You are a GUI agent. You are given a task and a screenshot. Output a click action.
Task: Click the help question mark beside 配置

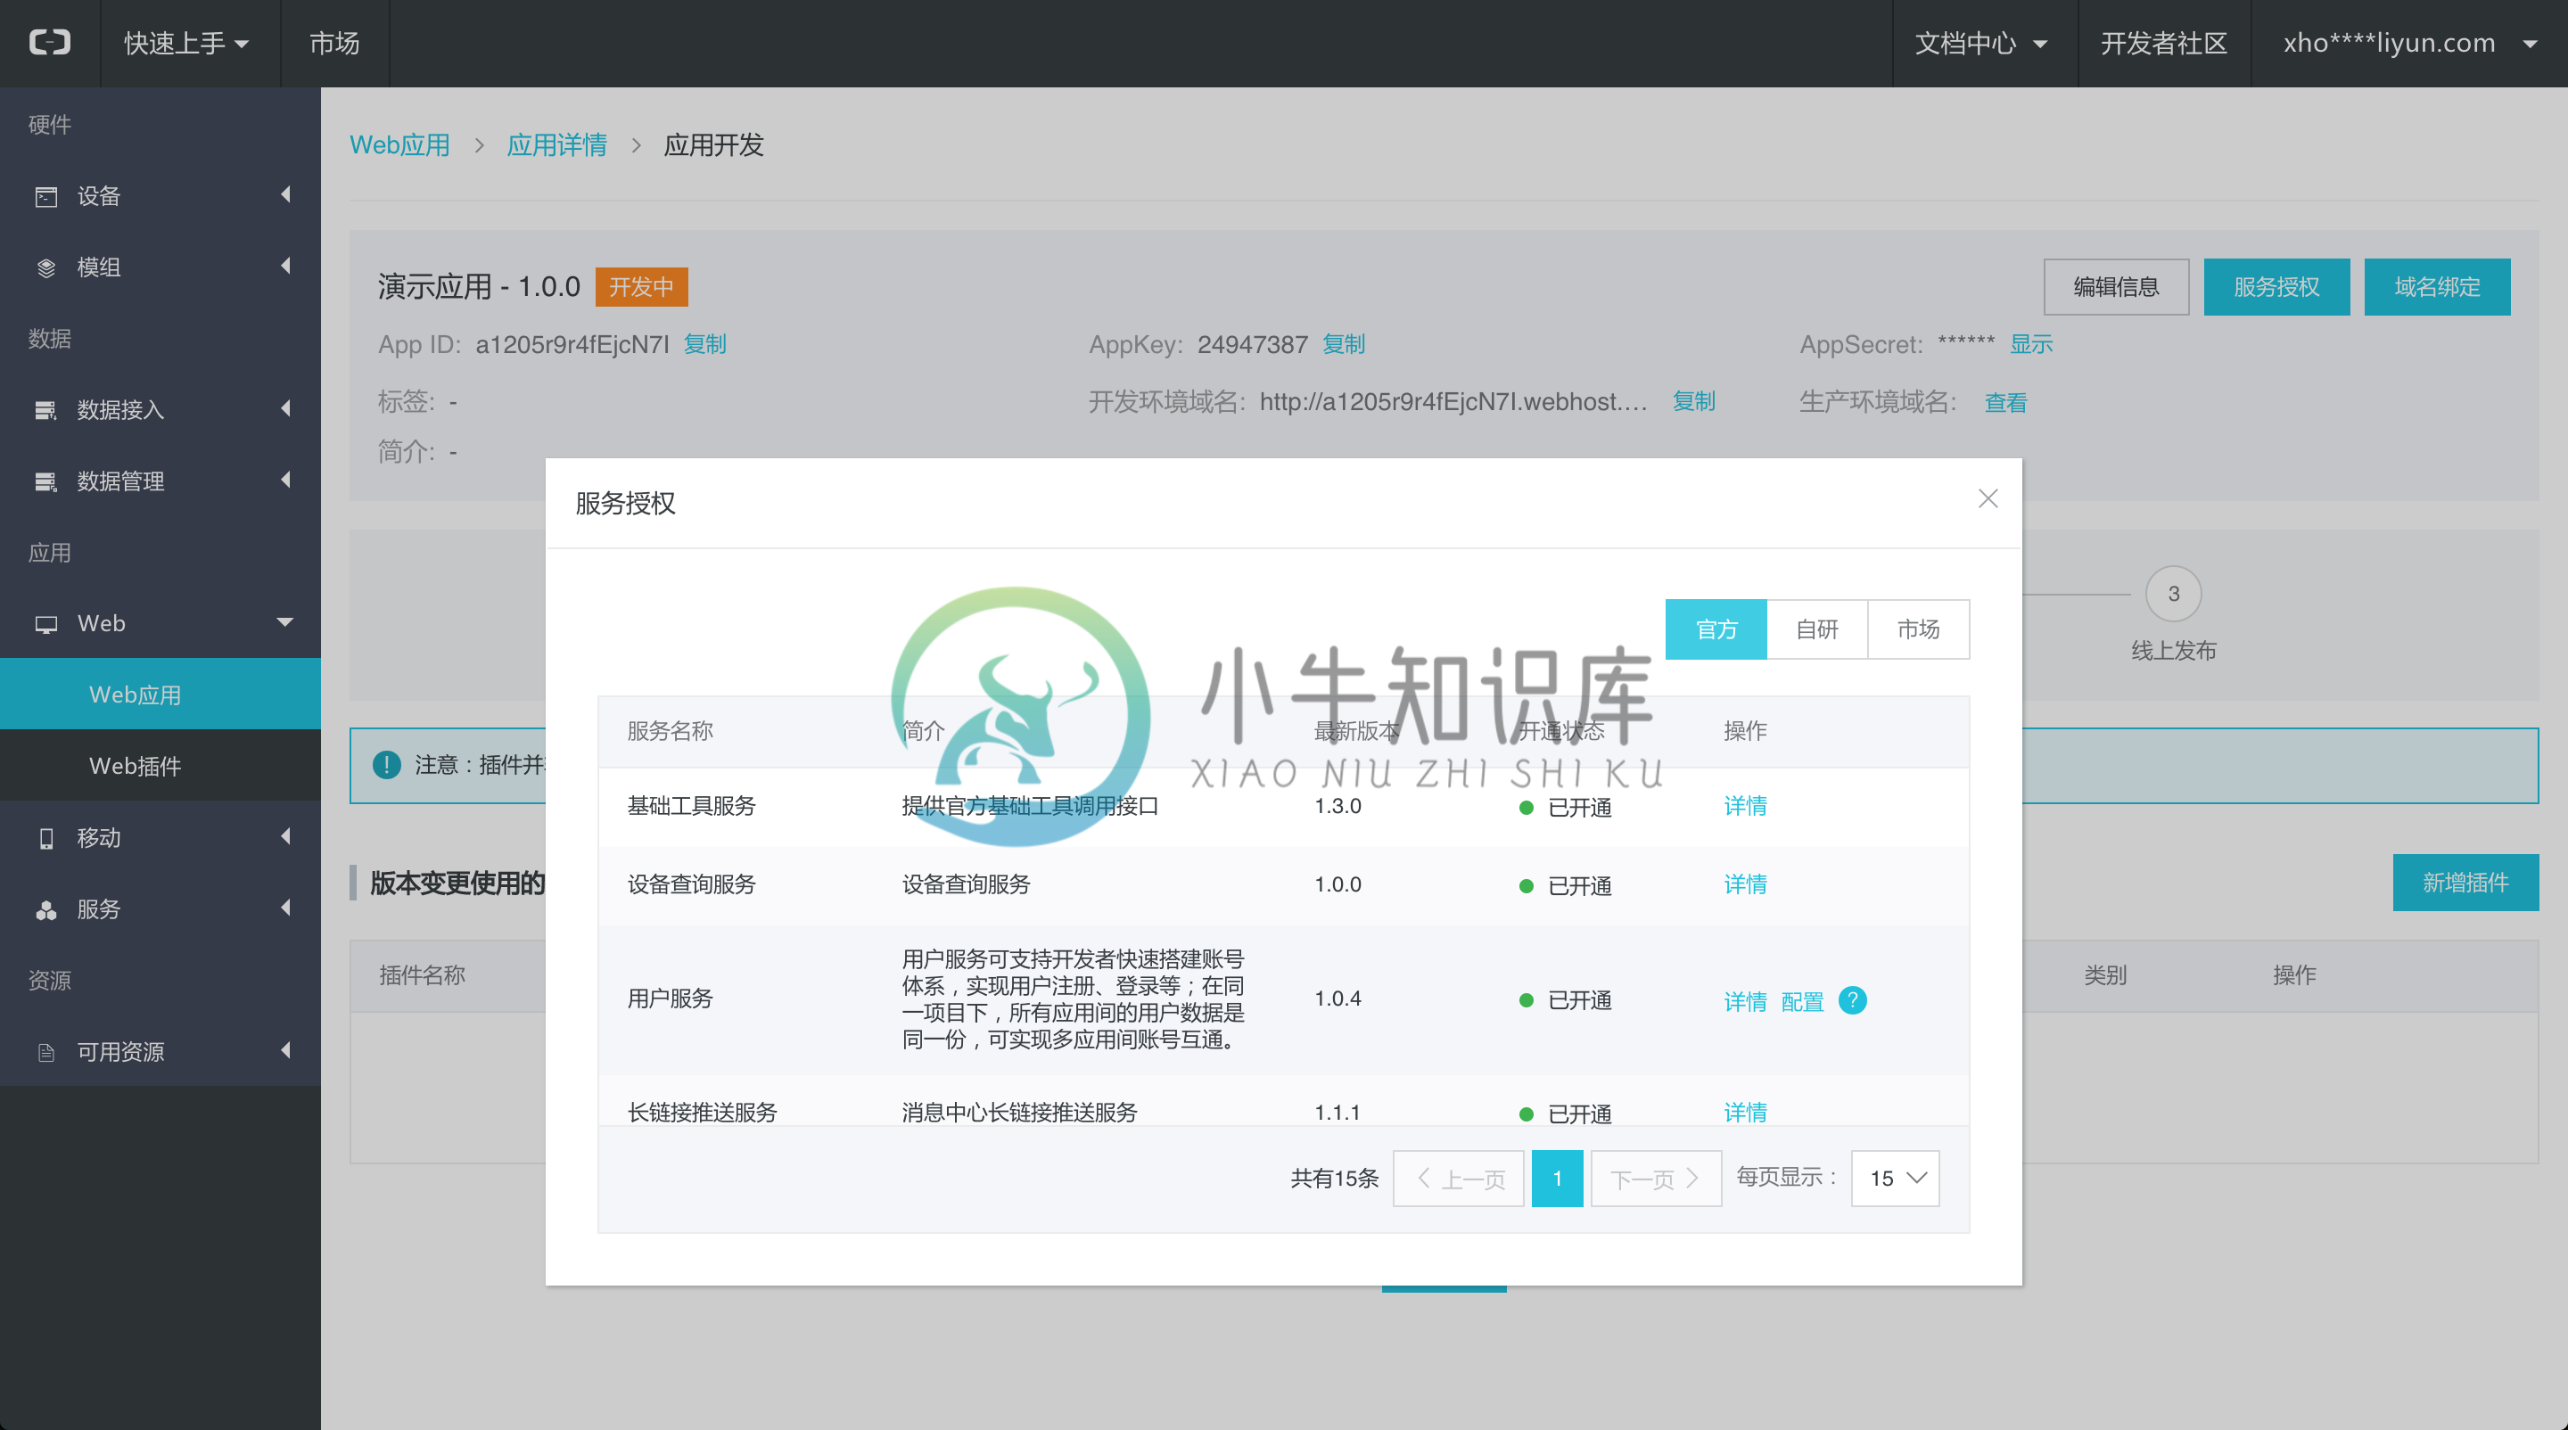coord(1852,999)
